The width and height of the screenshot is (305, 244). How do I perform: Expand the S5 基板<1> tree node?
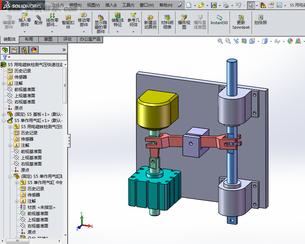3,114
